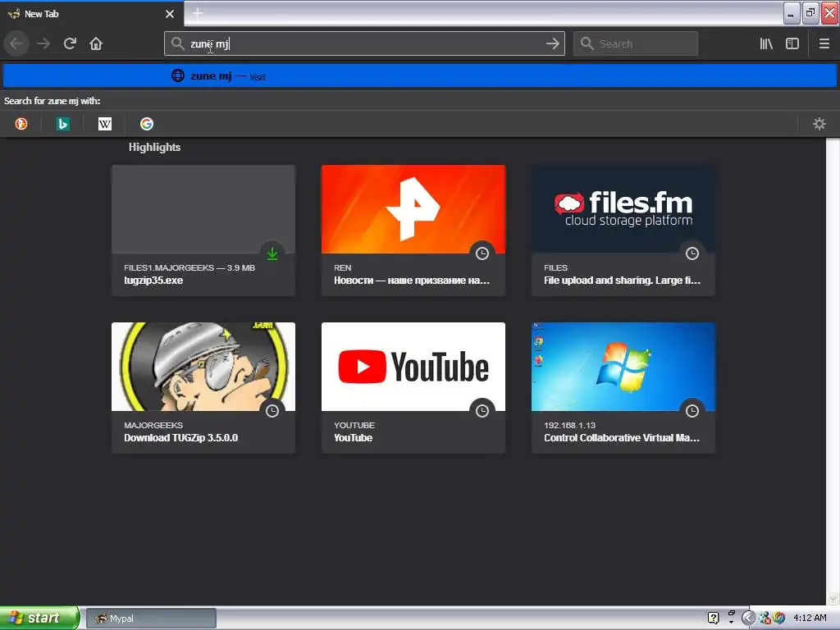Go back with the back arrow button

point(17,43)
